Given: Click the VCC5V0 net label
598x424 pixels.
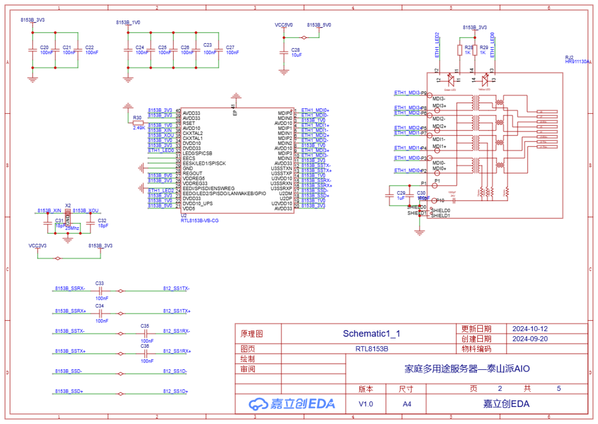Looking at the screenshot, I should tap(283, 25).
